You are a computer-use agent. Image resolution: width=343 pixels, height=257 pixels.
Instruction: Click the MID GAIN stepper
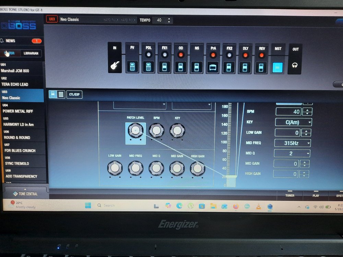pyautogui.click(x=305, y=163)
